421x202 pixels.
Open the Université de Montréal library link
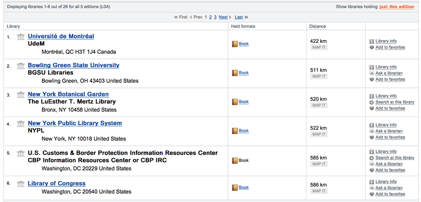(x=61, y=36)
